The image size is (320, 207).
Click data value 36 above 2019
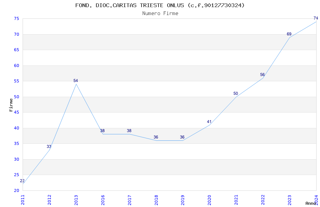click(x=182, y=137)
